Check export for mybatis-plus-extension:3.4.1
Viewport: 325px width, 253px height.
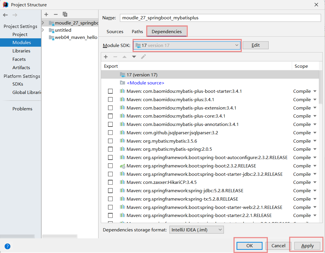click(x=110, y=108)
